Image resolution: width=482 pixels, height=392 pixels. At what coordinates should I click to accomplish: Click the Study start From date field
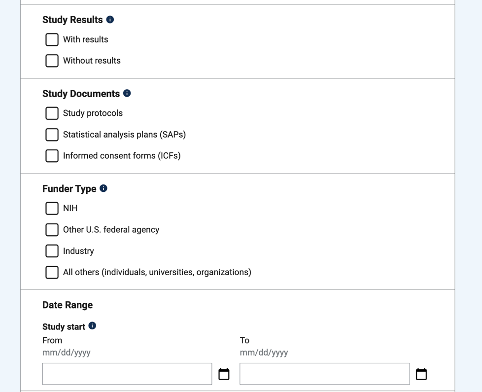pos(127,374)
